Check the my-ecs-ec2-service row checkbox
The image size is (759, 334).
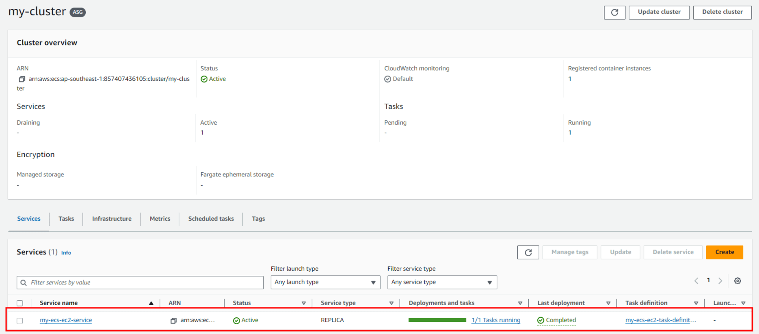(20, 321)
